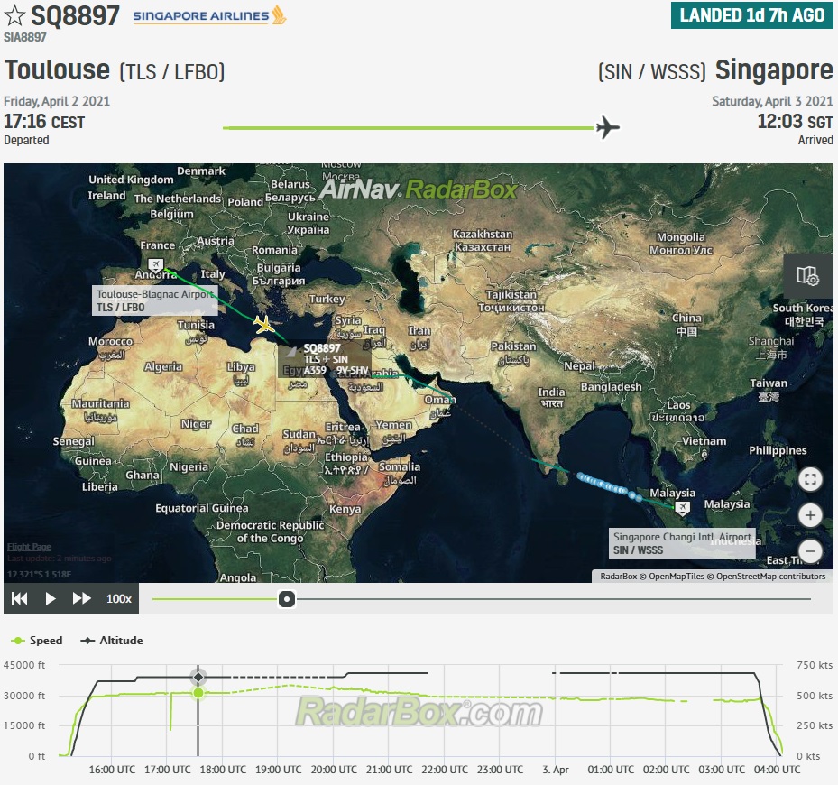Star flight SQ8897 as favorite
Screen dimensions: 838x785
(14, 15)
